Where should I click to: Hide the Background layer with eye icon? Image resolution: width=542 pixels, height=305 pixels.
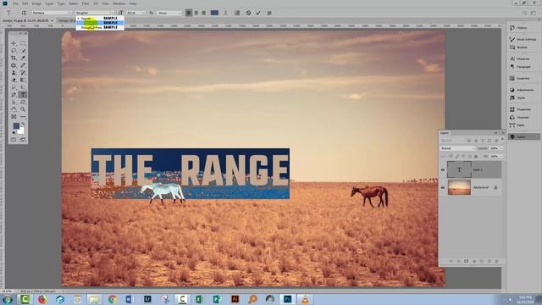(443, 187)
